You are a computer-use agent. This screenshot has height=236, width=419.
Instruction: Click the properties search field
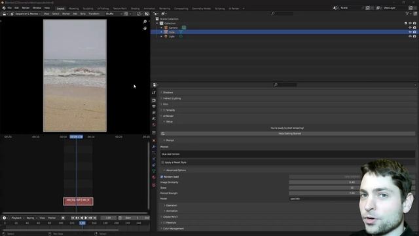[285, 85]
